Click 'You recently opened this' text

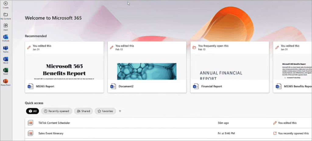coord(293,133)
